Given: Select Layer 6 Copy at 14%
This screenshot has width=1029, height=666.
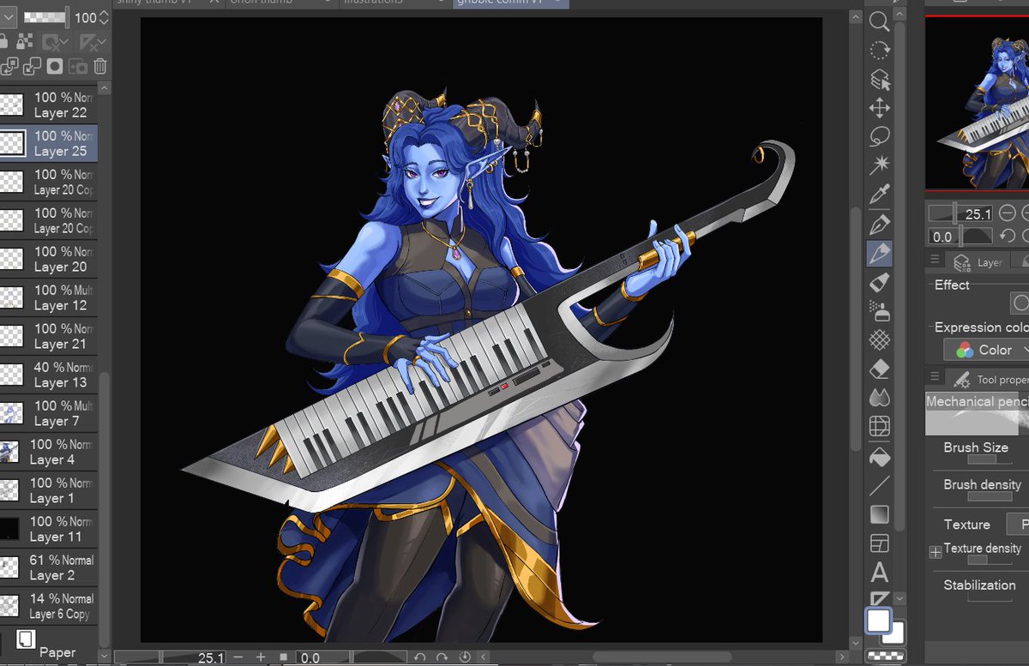Looking at the screenshot, I should 49,606.
